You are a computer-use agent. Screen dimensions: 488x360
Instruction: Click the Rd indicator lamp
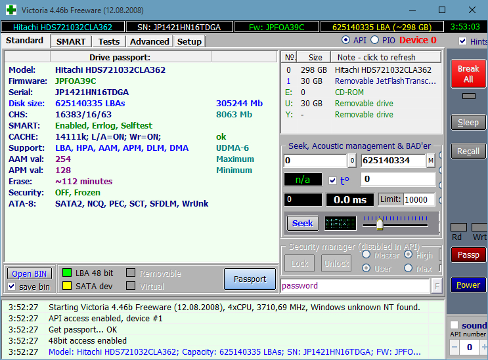coord(458,227)
